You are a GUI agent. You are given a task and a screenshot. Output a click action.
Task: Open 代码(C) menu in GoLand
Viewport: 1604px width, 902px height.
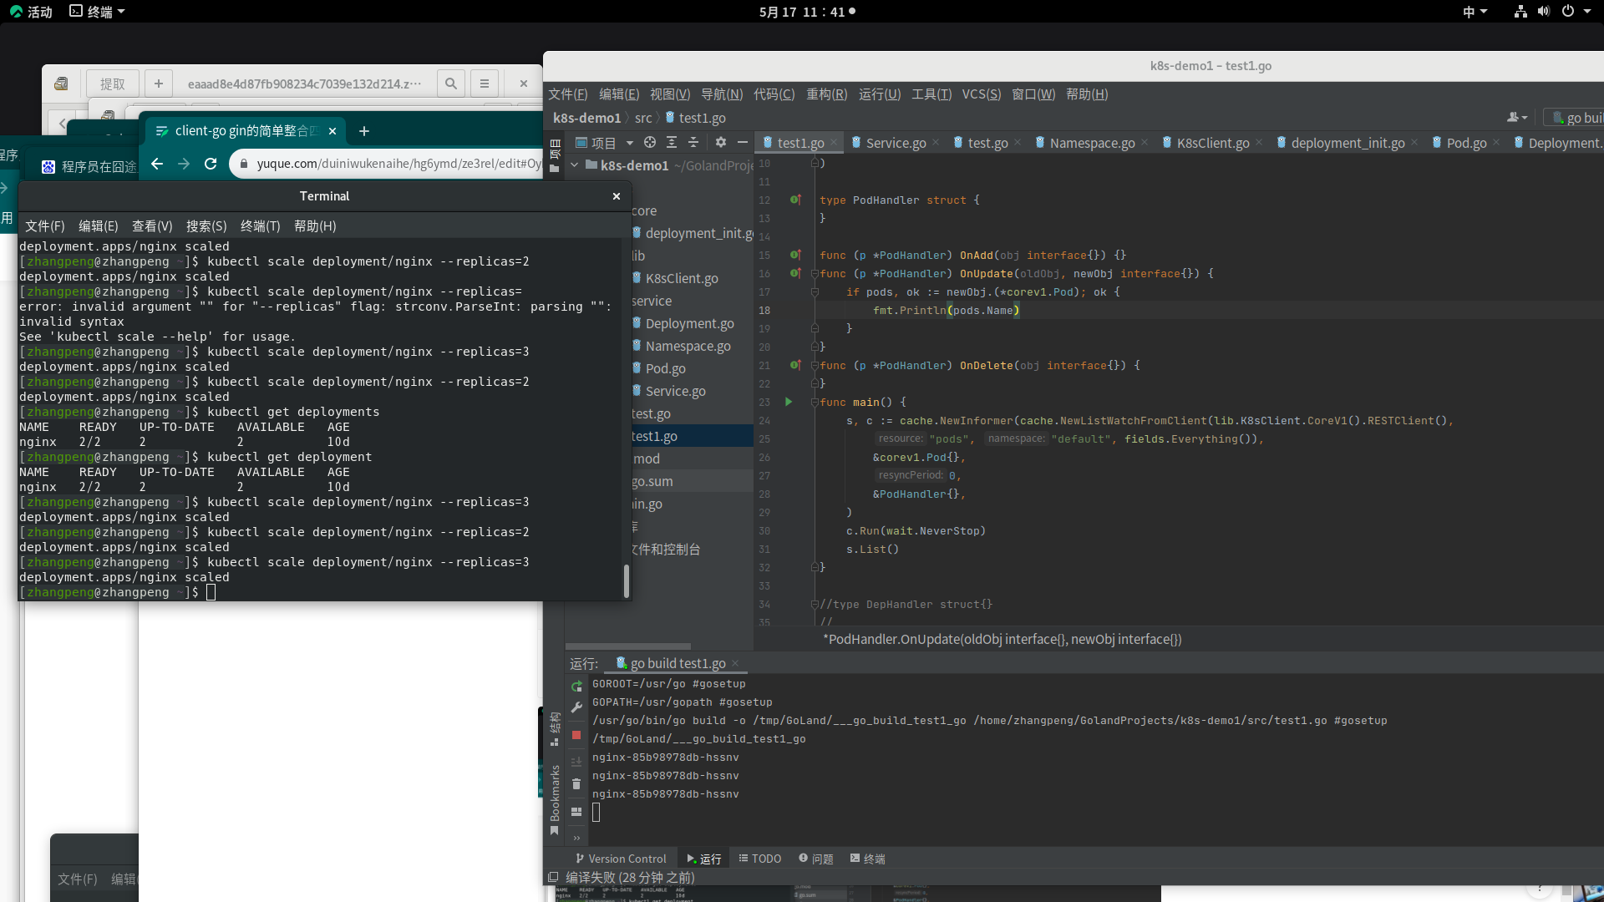click(x=774, y=94)
